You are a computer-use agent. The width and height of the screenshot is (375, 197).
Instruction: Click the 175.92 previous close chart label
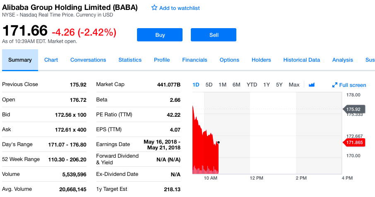tap(354, 109)
